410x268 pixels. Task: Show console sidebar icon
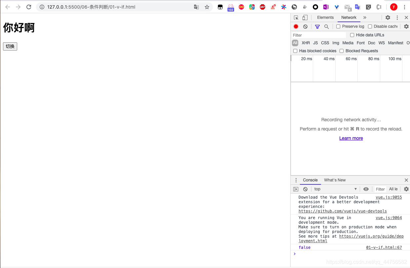click(x=296, y=189)
